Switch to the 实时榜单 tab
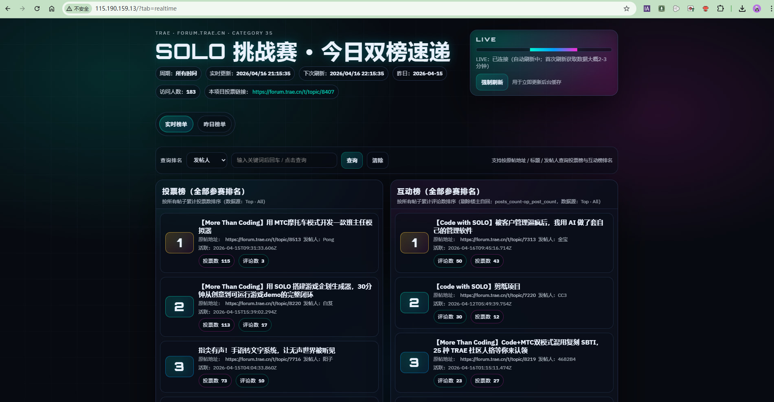 pyautogui.click(x=176, y=124)
